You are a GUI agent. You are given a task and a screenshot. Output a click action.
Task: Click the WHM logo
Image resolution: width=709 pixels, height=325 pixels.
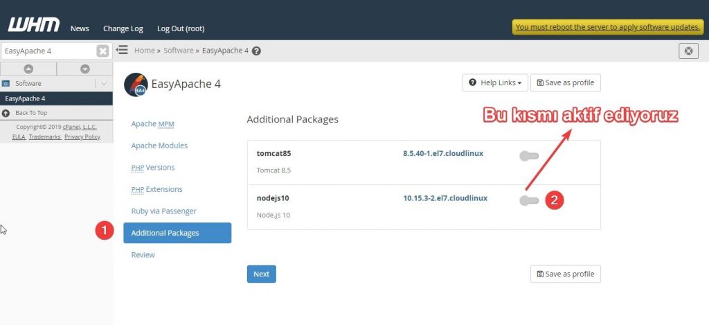(x=33, y=24)
